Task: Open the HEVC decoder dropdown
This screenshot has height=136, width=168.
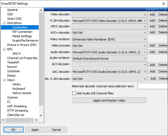Action: click(x=110, y=27)
